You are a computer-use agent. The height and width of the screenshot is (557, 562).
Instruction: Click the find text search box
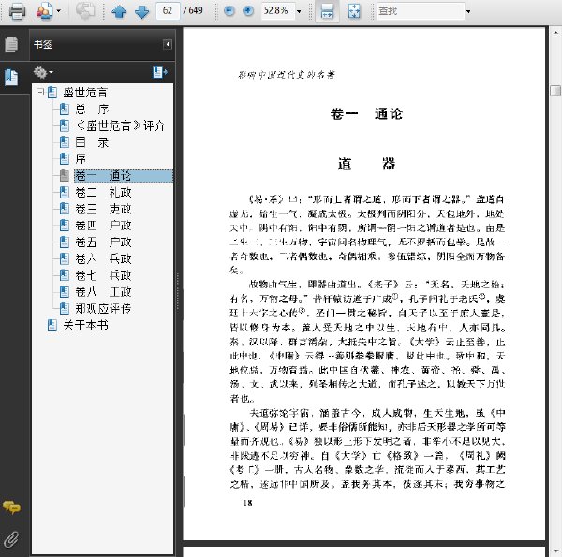420,11
